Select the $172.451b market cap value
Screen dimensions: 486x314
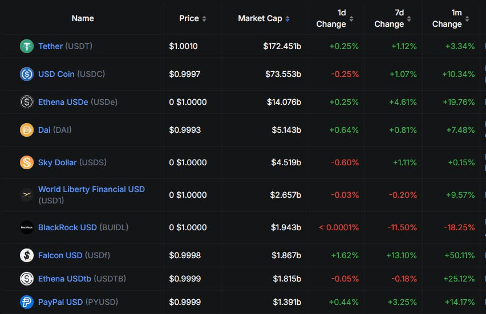[x=282, y=46]
